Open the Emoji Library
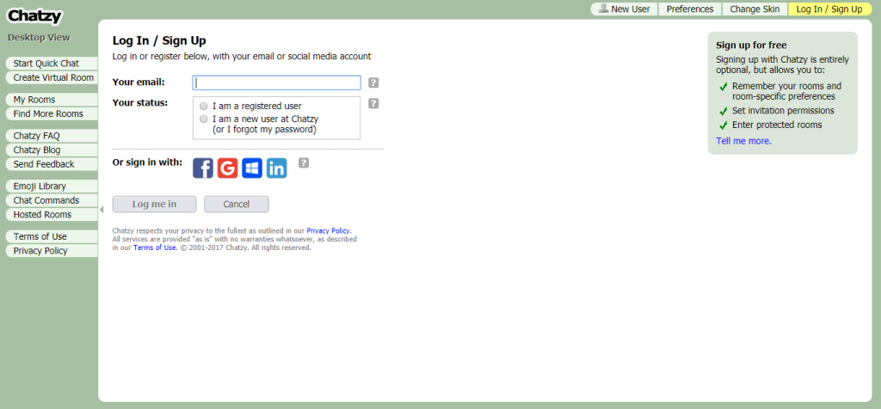Image resolution: width=881 pixels, height=409 pixels. tap(52, 186)
